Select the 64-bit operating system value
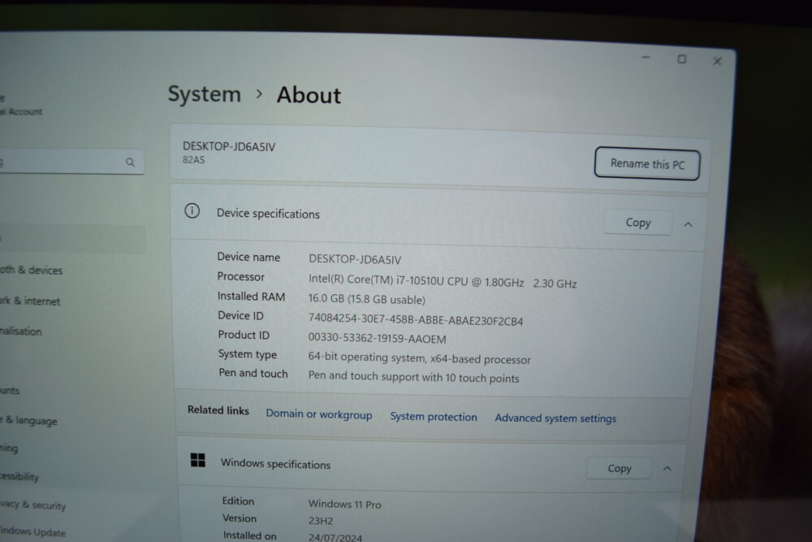 tap(420, 358)
